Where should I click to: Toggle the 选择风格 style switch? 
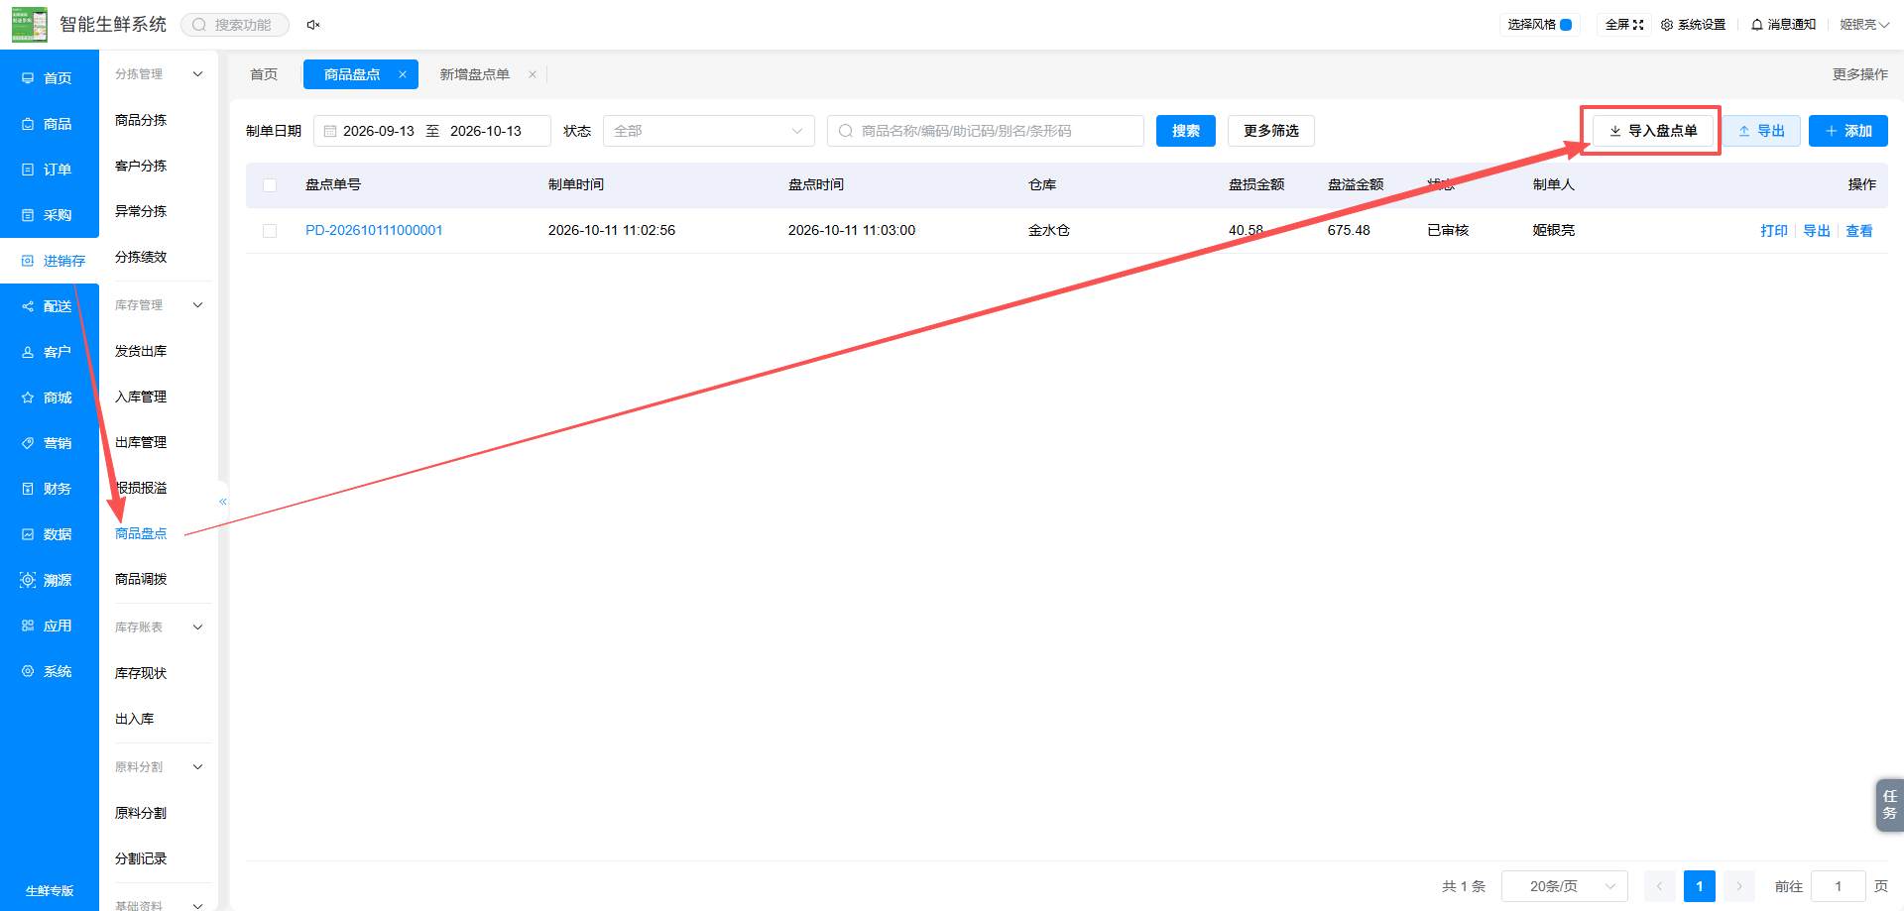pyautogui.click(x=1566, y=25)
